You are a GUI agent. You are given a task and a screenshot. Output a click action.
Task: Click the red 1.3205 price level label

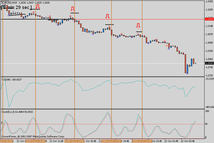pyautogui.click(x=209, y=19)
